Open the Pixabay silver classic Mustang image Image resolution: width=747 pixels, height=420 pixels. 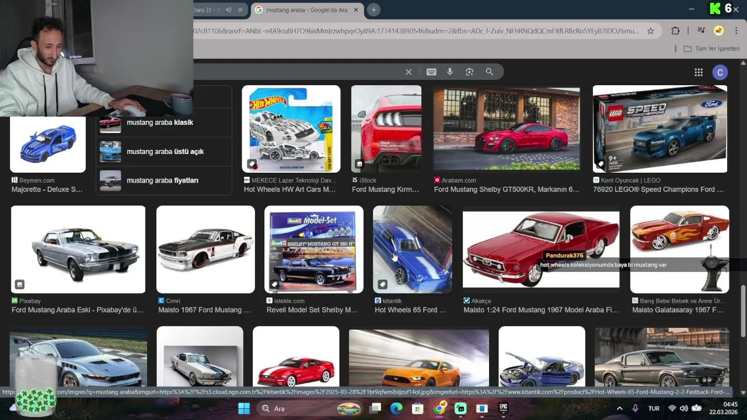[x=78, y=249]
